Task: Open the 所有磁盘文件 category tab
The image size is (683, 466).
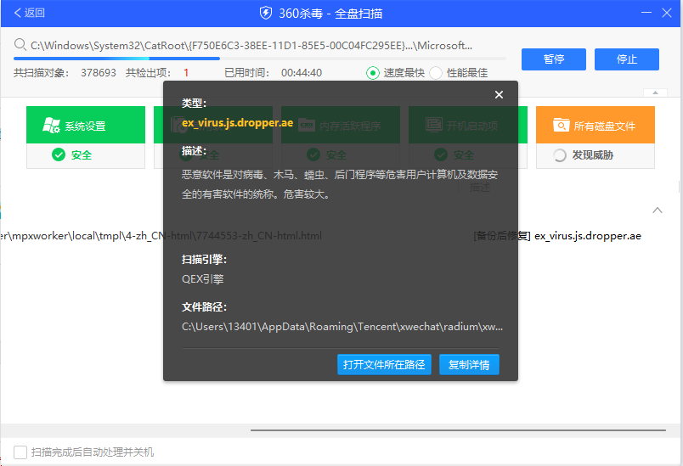Action: point(595,126)
